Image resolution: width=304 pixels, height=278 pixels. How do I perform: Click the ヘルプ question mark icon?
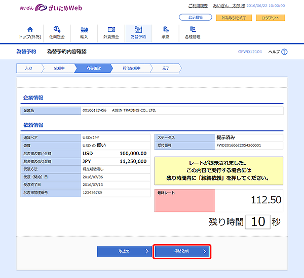coord(284,52)
